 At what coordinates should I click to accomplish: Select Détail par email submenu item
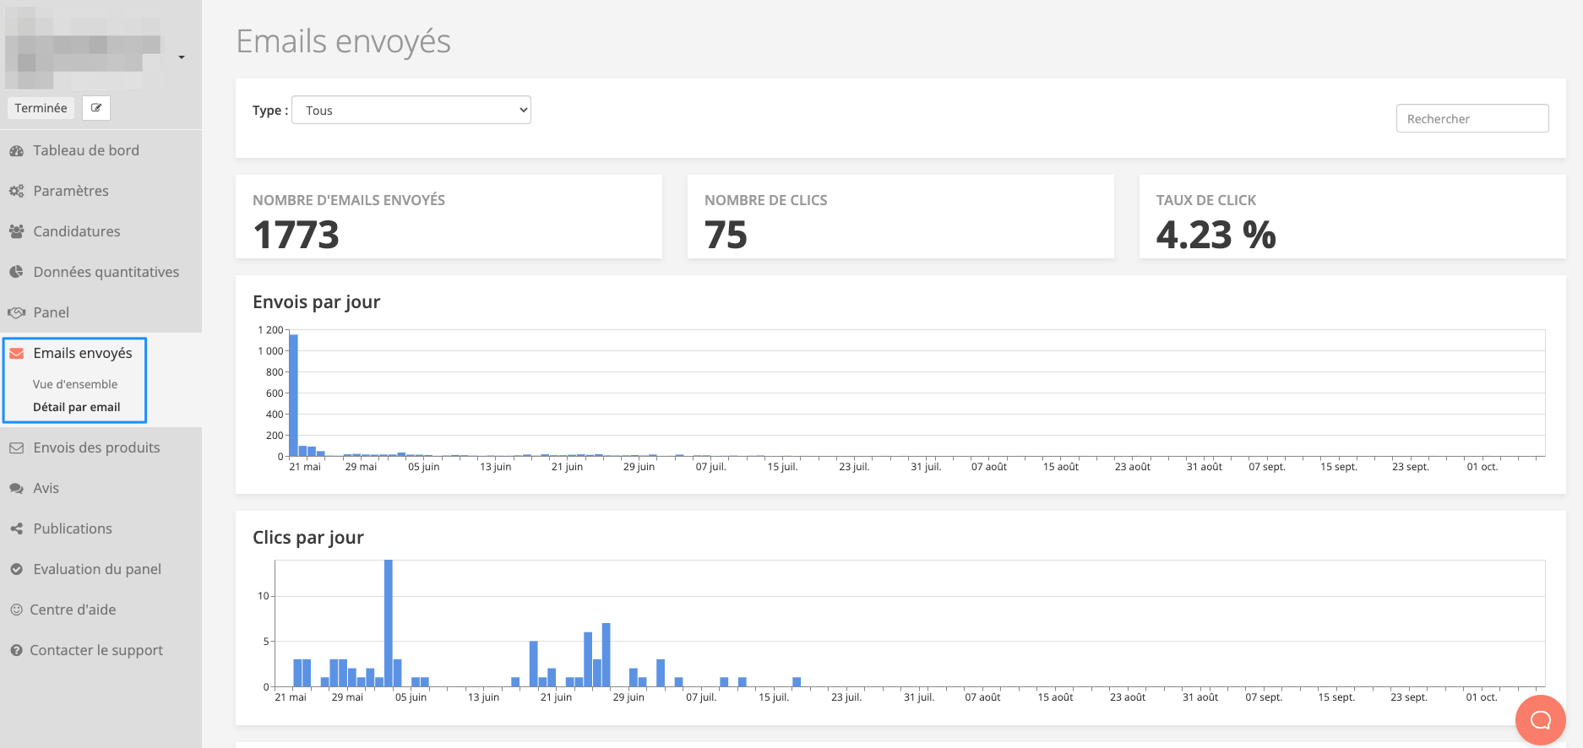pos(76,407)
